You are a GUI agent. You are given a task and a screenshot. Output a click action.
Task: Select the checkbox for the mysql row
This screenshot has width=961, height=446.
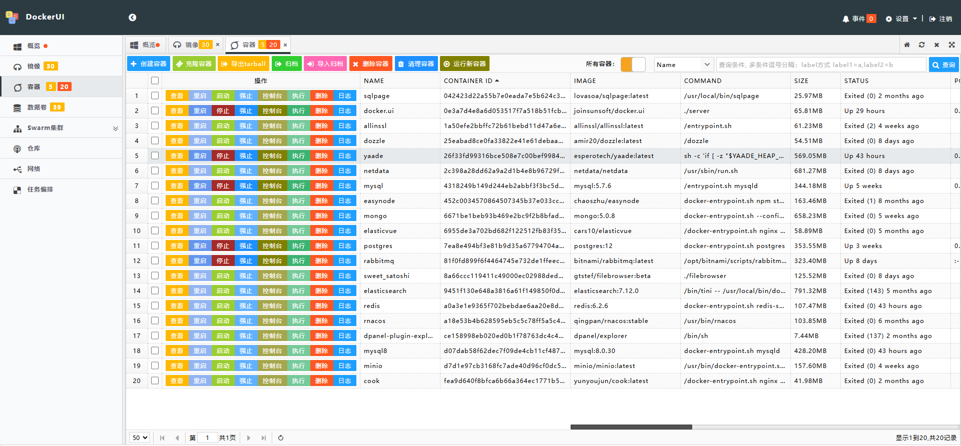tap(155, 185)
